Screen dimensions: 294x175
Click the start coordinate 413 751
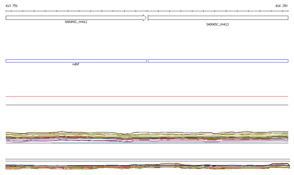[x=11, y=6]
